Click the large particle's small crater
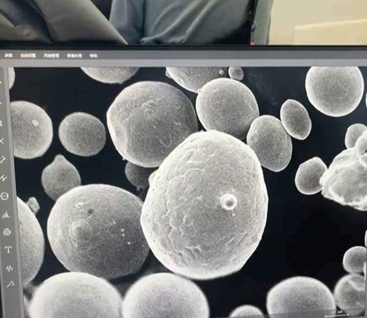 click(x=229, y=201)
